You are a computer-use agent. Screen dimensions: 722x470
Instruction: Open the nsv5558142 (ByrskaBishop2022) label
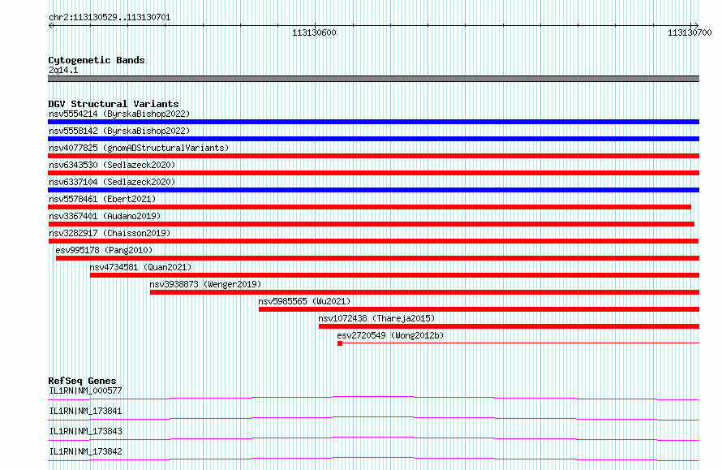(x=119, y=131)
